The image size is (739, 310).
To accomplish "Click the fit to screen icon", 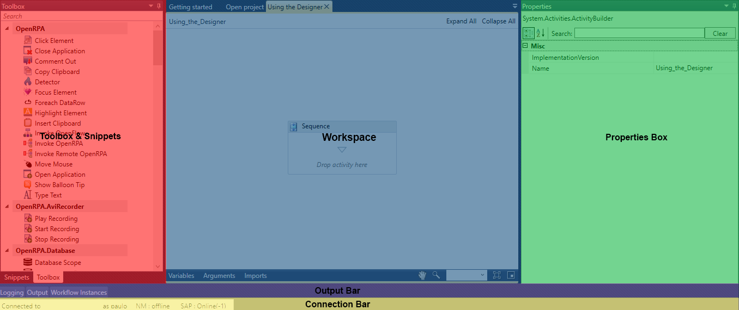I will [496, 275].
